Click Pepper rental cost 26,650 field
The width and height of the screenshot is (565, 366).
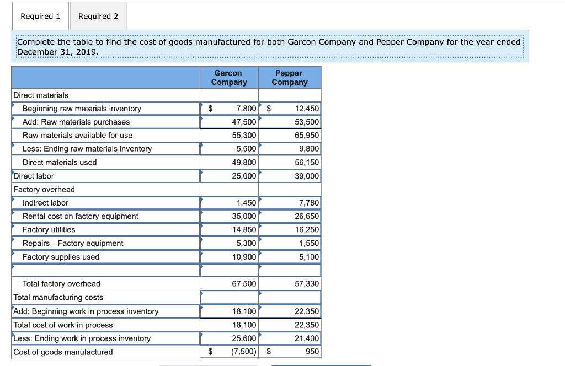pyautogui.click(x=290, y=216)
